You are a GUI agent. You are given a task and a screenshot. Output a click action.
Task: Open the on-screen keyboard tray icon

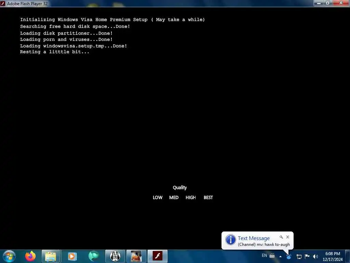coord(272,255)
